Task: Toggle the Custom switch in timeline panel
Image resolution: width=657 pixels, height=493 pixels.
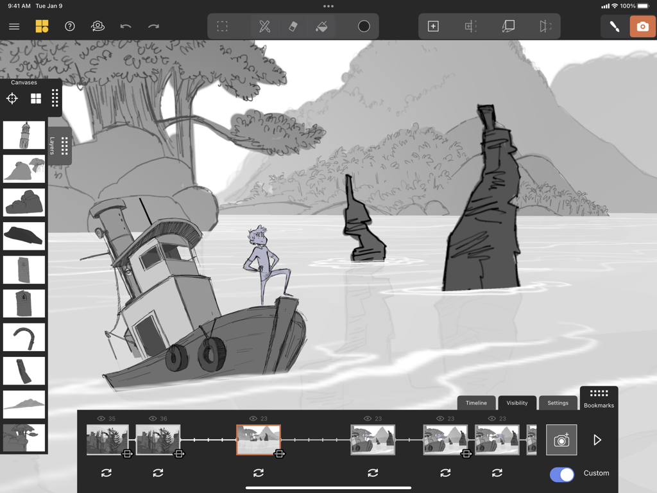Action: click(561, 474)
